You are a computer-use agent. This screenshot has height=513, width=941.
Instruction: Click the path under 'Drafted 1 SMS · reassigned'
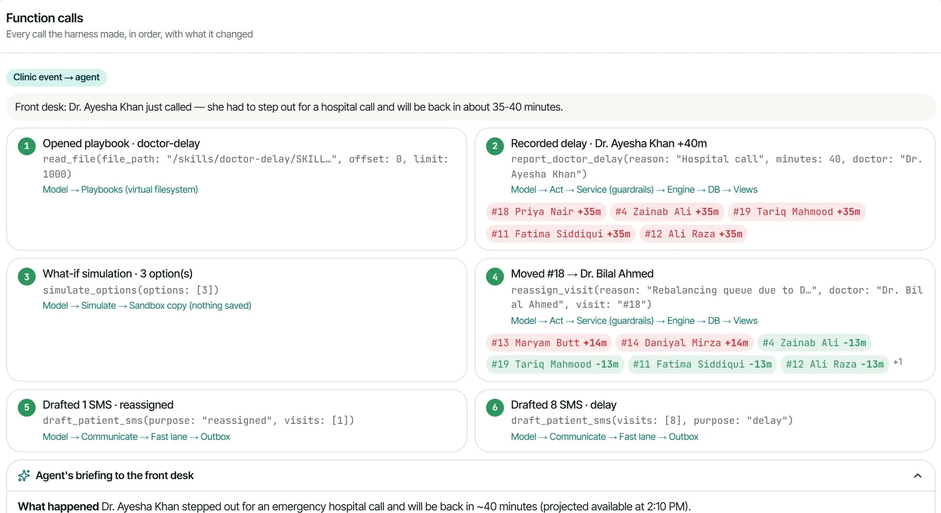(136, 436)
